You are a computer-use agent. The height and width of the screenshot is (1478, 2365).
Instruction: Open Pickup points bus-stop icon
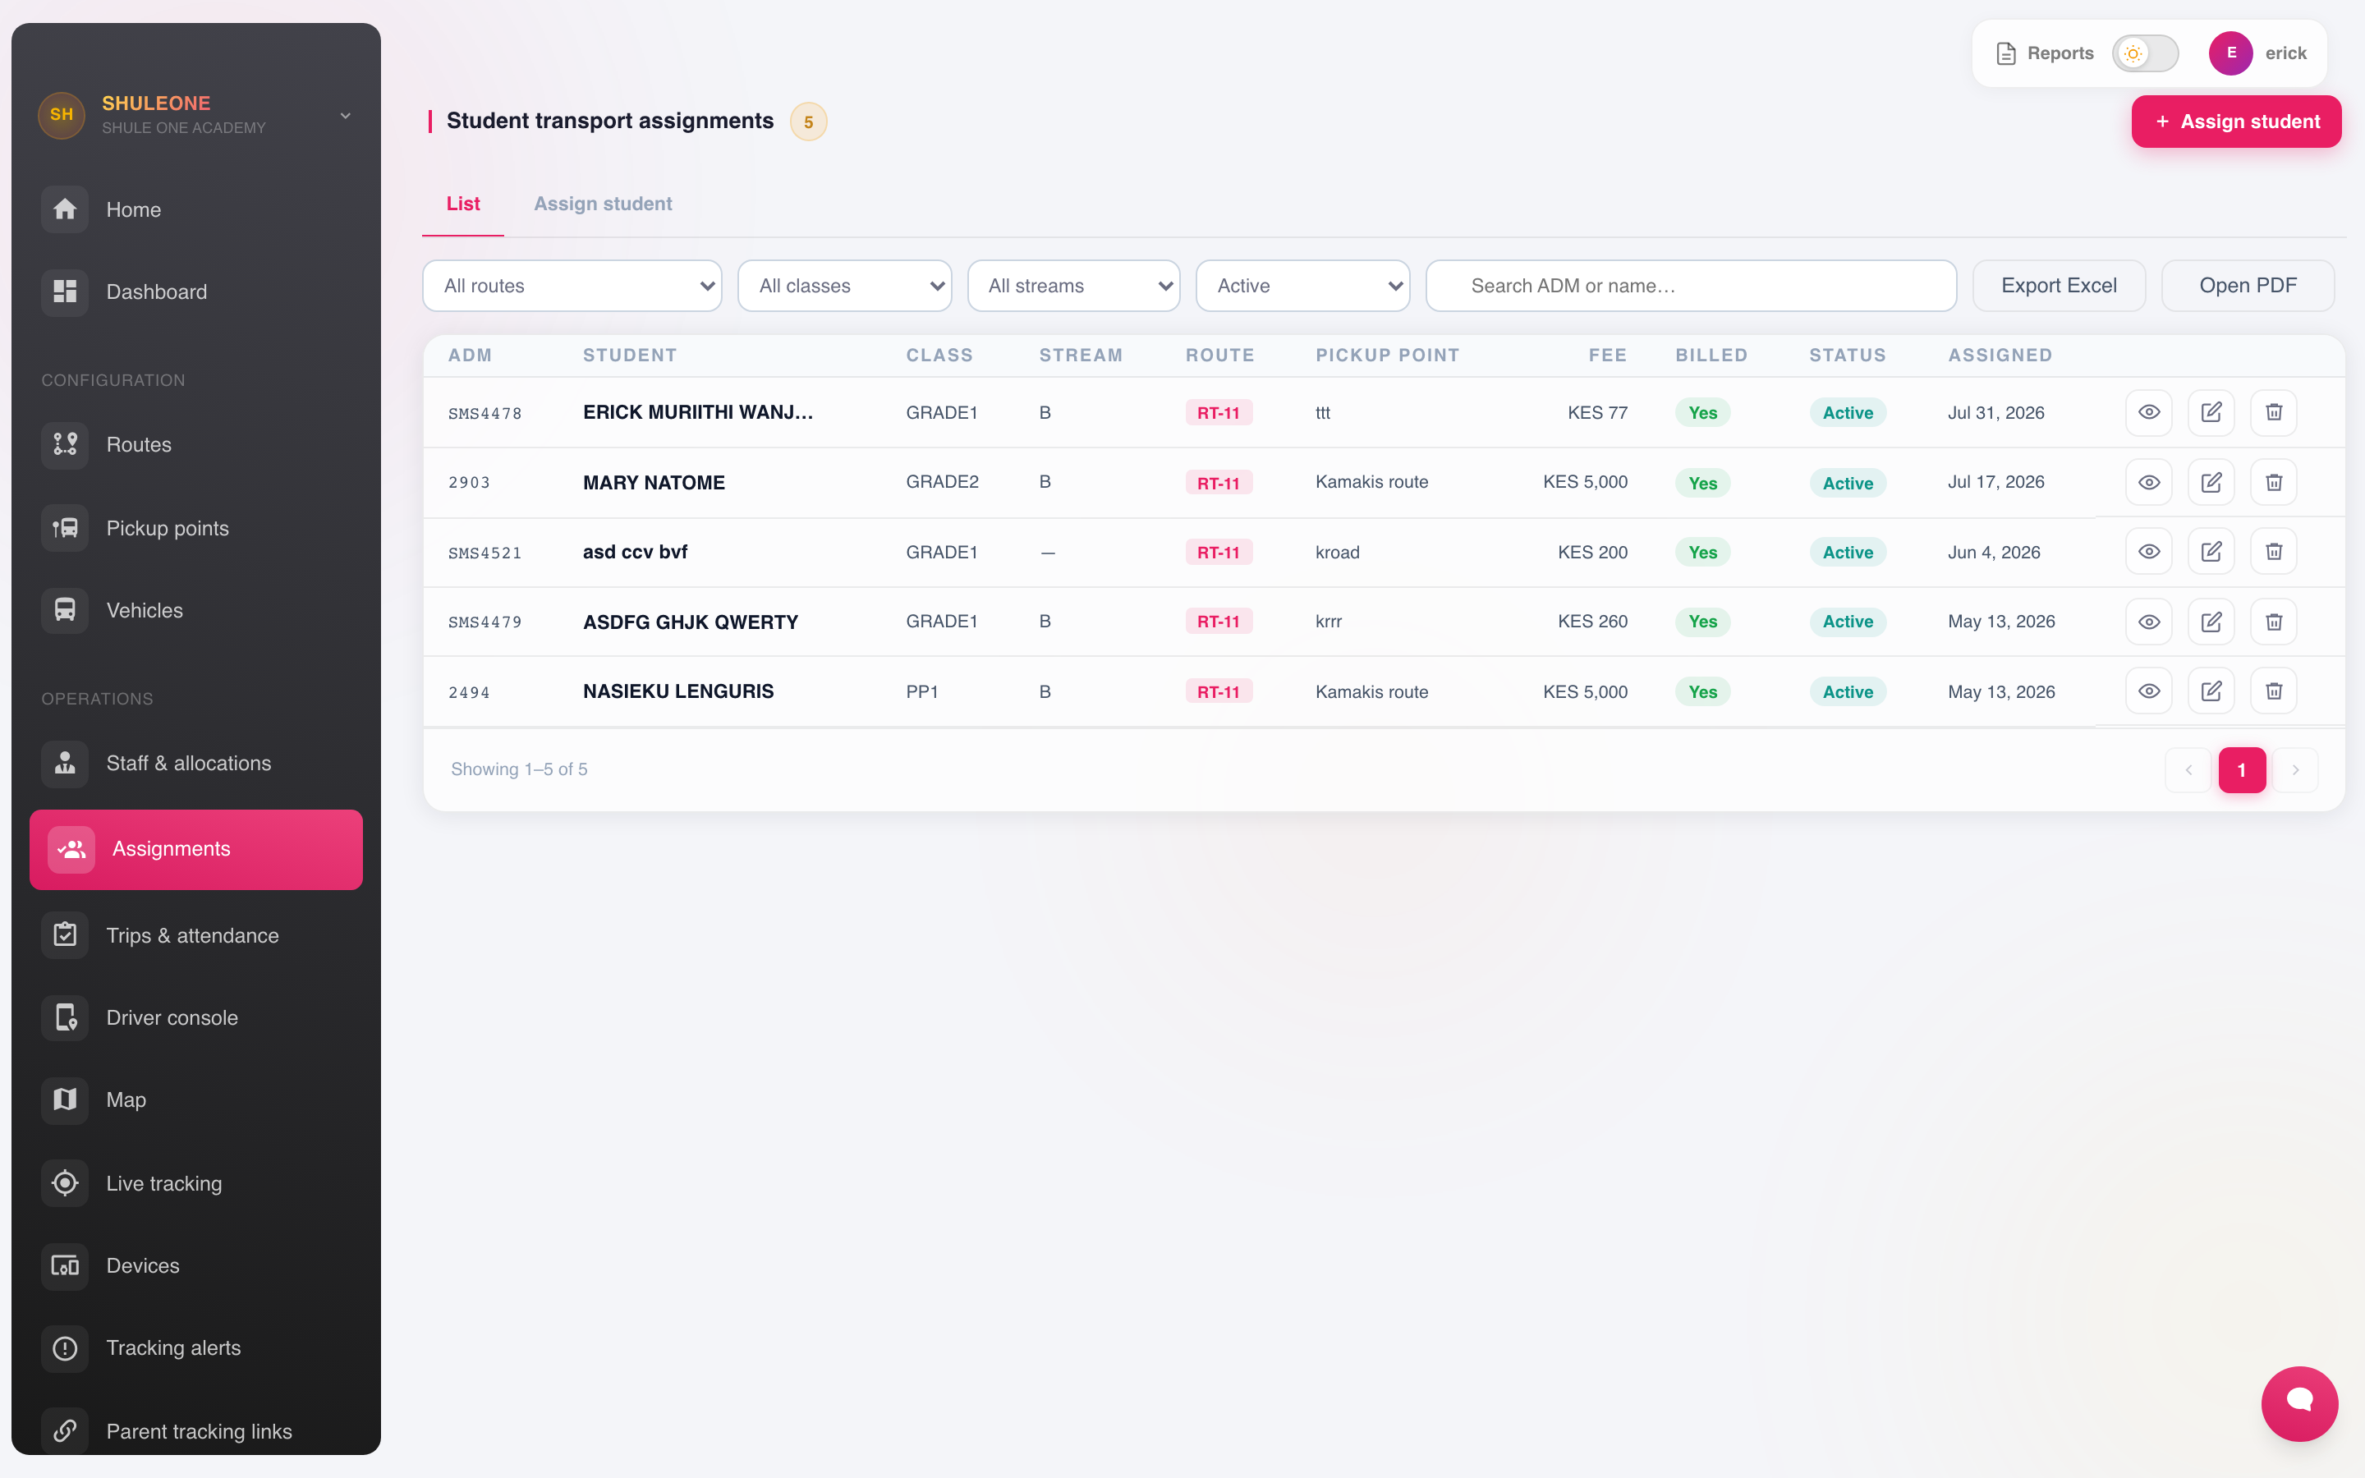point(65,528)
